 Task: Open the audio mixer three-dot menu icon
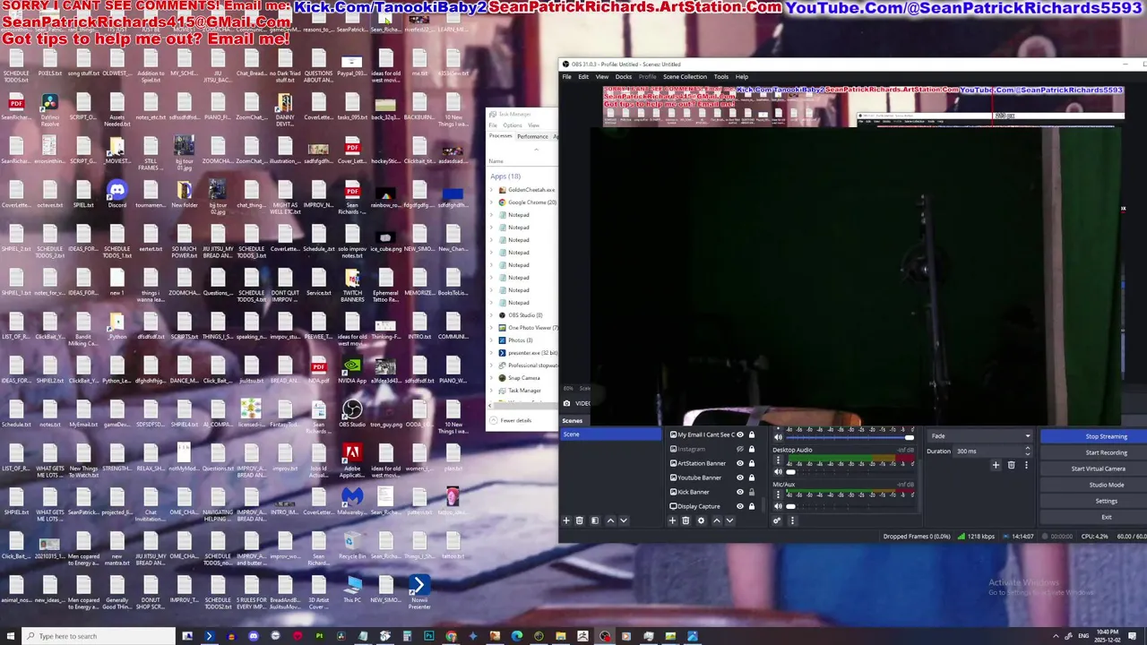[x=792, y=520]
